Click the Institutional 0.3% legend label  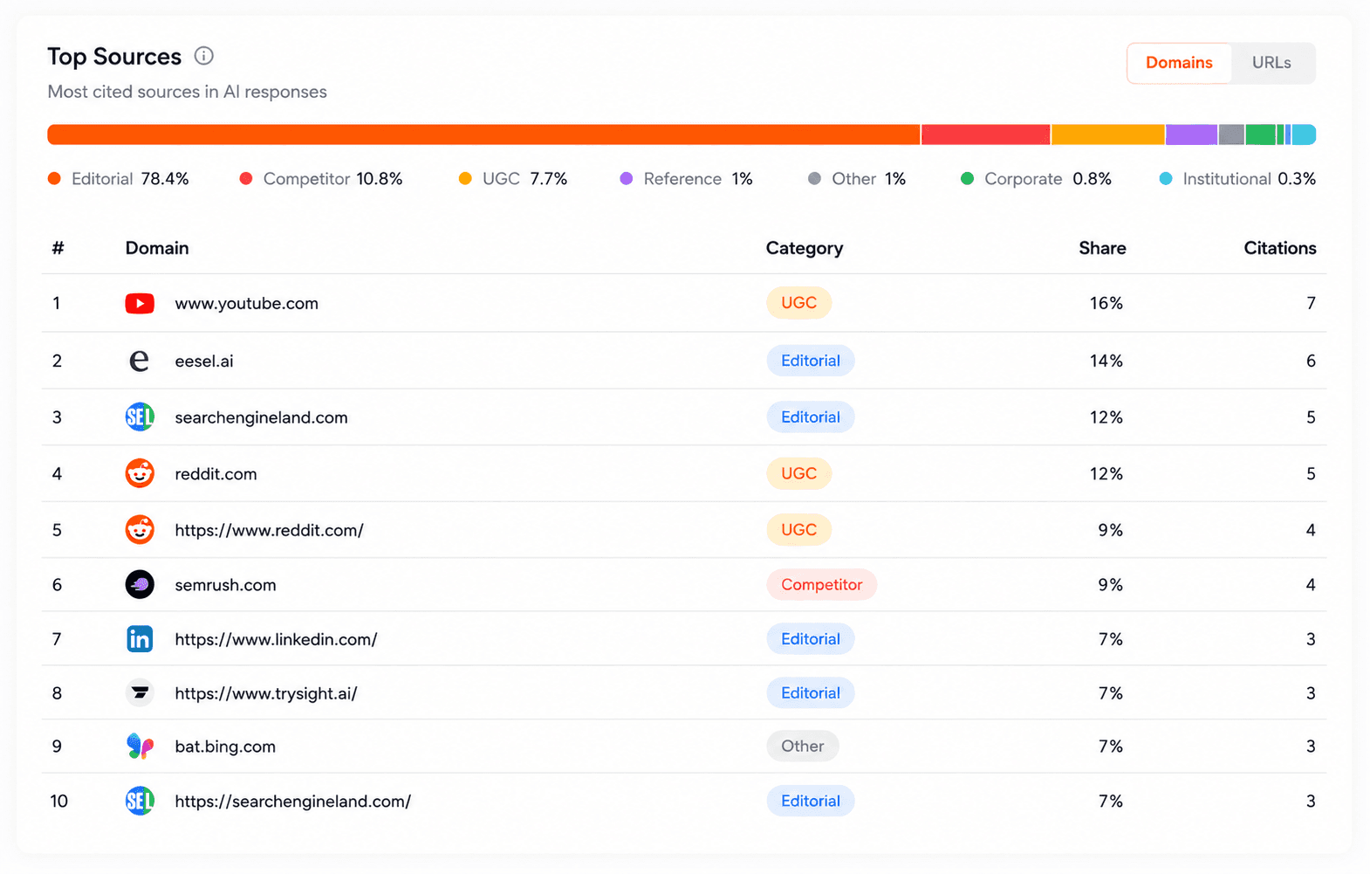1250,179
